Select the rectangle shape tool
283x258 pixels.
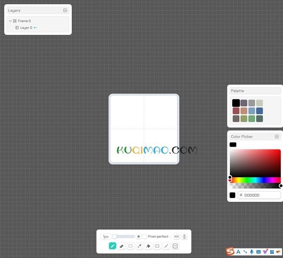click(157, 246)
